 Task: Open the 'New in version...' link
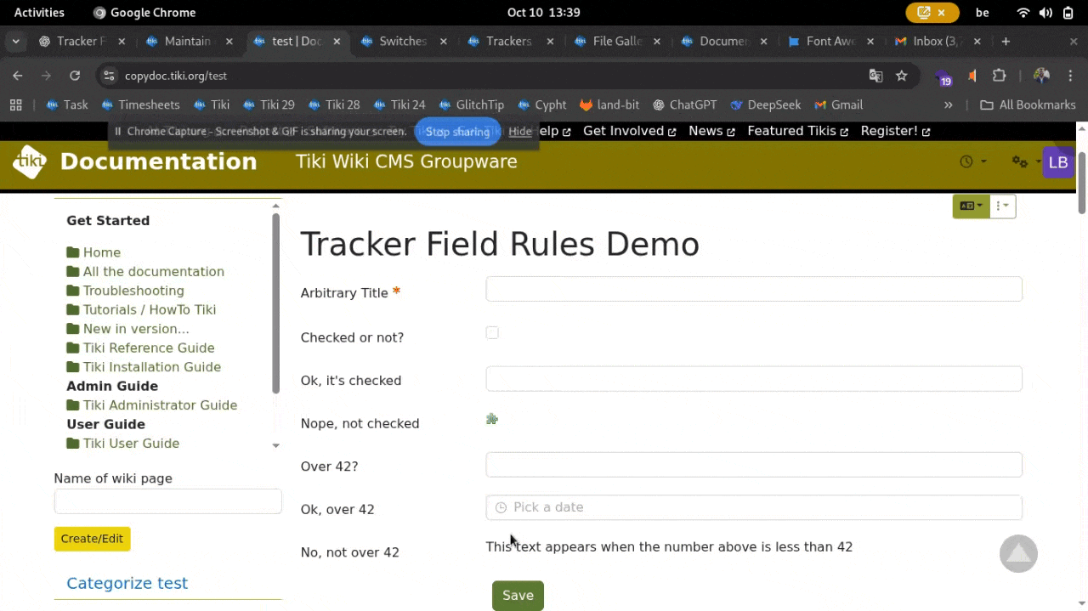click(136, 329)
